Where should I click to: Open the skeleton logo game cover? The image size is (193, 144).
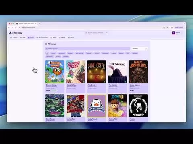(x=138, y=106)
